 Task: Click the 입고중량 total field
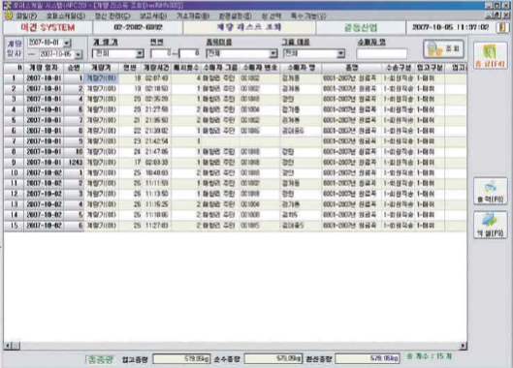[181, 359]
